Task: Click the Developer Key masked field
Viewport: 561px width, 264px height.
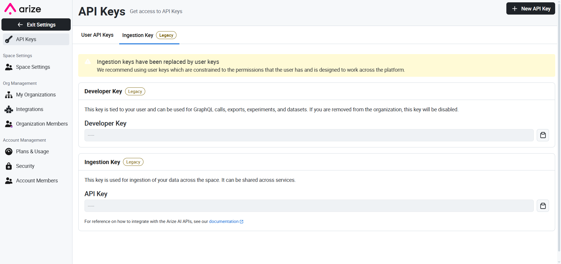Action: 309,135
